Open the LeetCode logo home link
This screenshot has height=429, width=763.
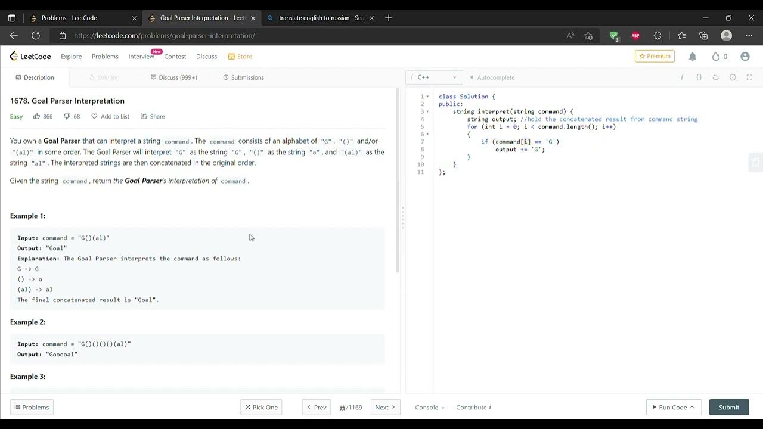pyautogui.click(x=30, y=56)
